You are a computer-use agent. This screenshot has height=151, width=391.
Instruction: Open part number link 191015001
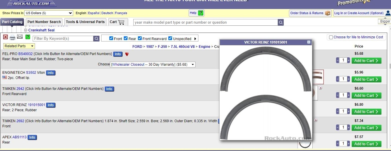tap(36, 105)
